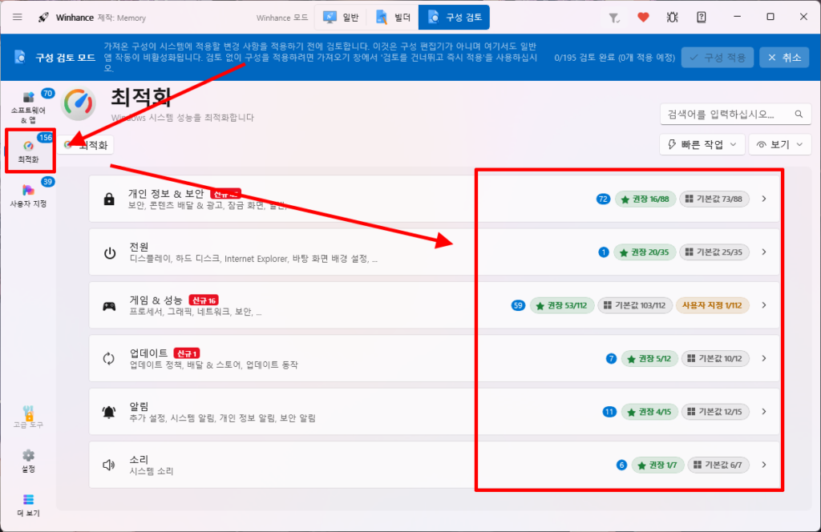Click the 기본값 73/88 badge
This screenshot has width=821, height=532.
pyautogui.click(x=714, y=199)
